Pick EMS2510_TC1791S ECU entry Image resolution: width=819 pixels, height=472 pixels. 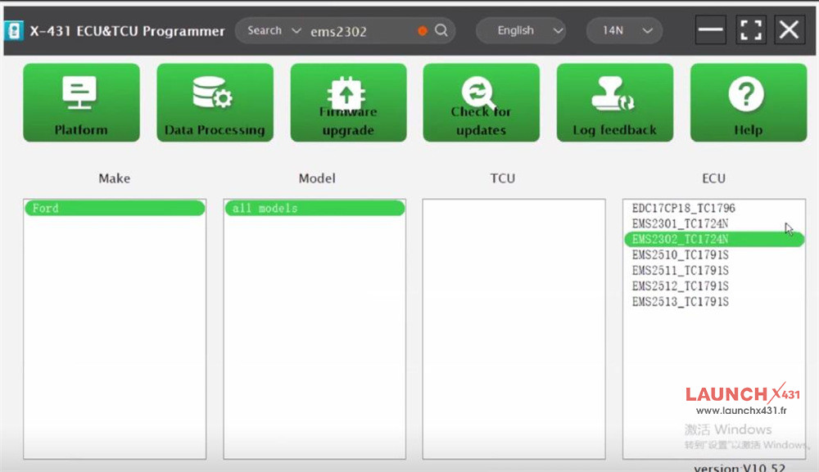point(680,255)
